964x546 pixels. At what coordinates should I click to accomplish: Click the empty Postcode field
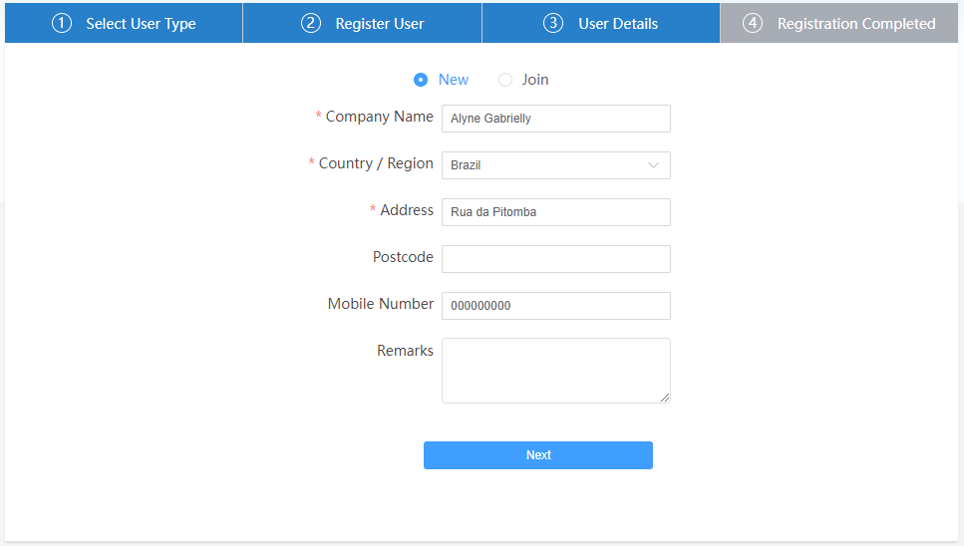pos(555,259)
